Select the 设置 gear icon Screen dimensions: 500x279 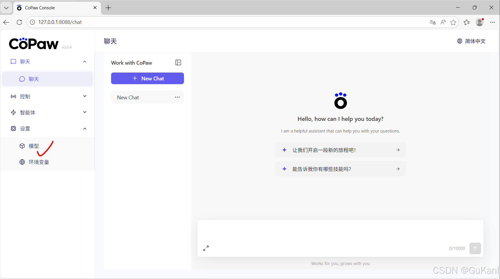click(13, 128)
